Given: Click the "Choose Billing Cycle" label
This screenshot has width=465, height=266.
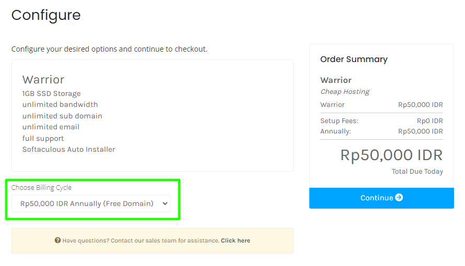Looking at the screenshot, I should [x=41, y=187].
